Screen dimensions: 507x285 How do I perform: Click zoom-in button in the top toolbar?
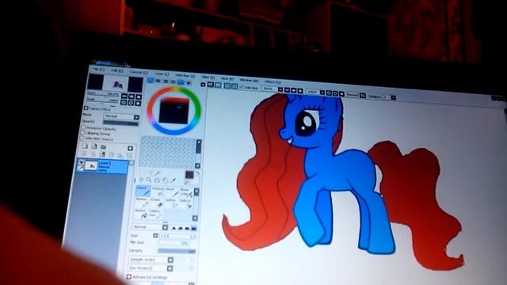point(294,90)
